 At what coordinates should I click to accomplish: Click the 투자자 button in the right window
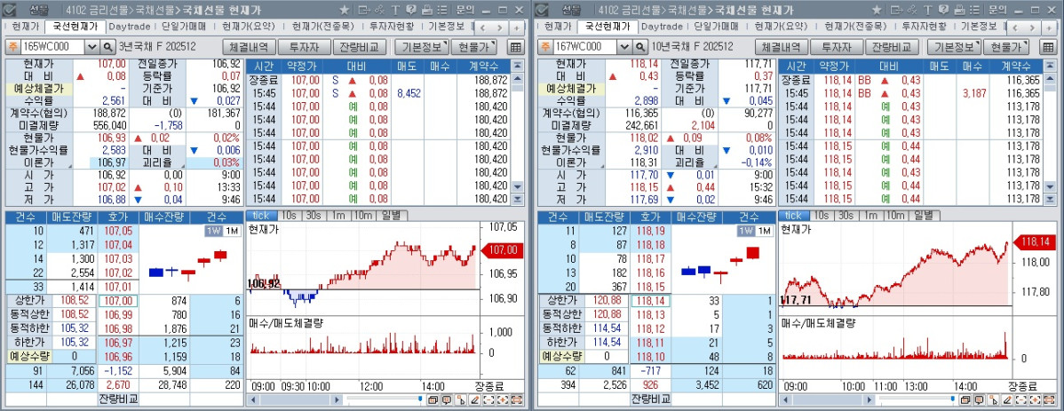pos(838,47)
